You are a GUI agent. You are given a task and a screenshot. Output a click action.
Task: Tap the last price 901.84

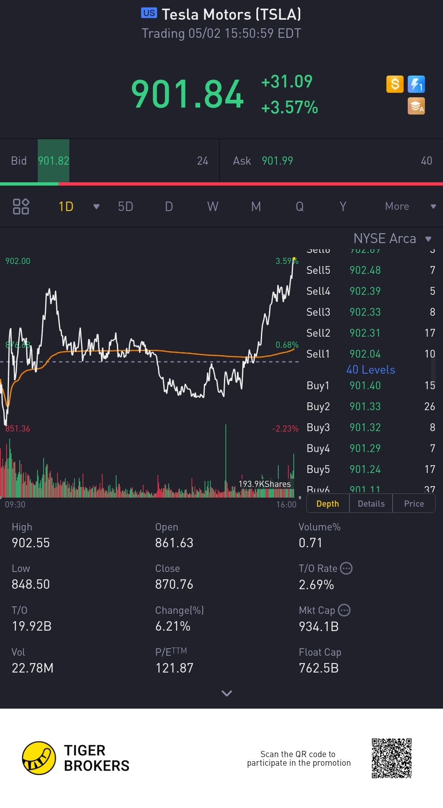coord(187,94)
